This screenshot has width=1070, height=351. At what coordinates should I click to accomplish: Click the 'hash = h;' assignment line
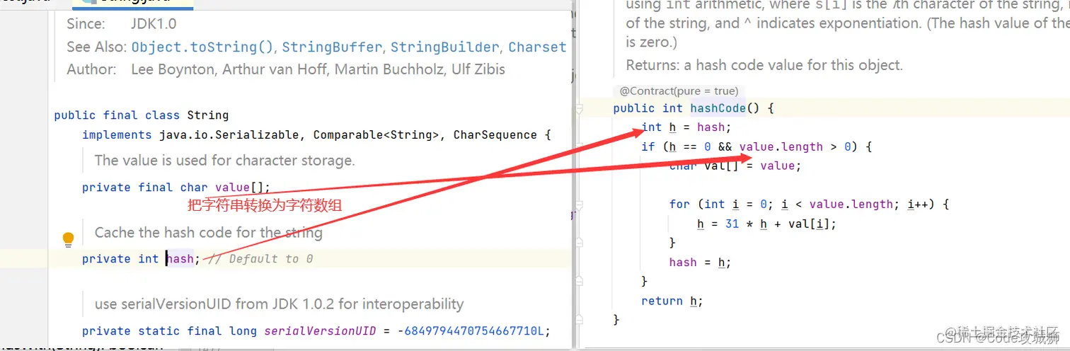pyautogui.click(x=700, y=263)
